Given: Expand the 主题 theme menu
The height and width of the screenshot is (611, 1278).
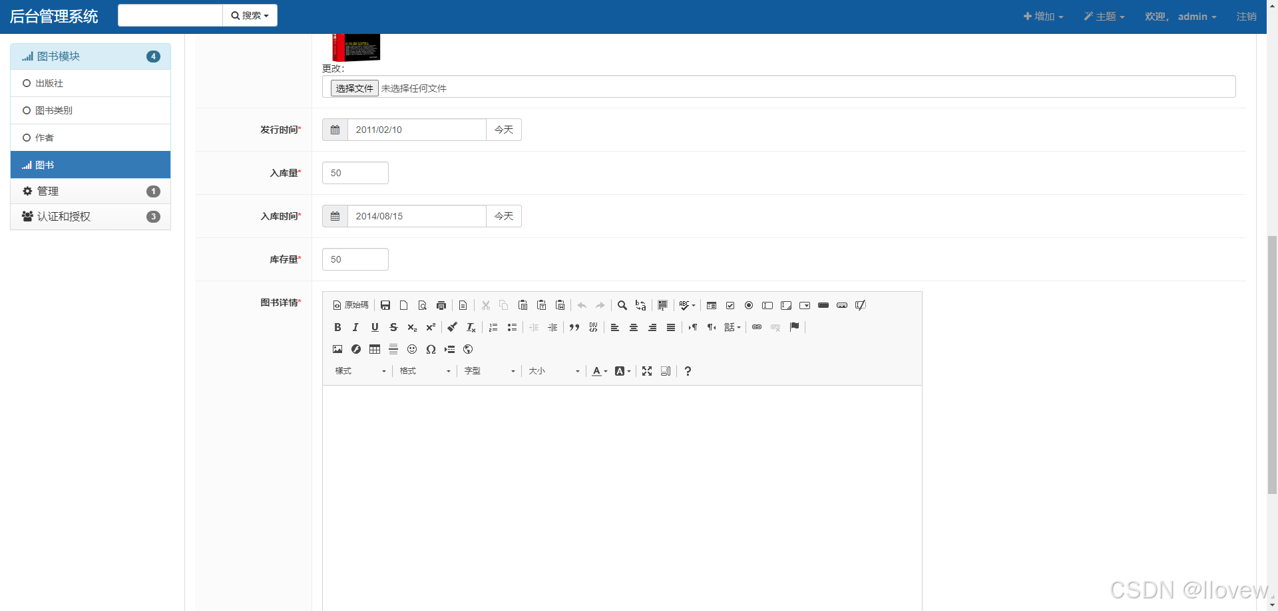Looking at the screenshot, I should 1104,17.
